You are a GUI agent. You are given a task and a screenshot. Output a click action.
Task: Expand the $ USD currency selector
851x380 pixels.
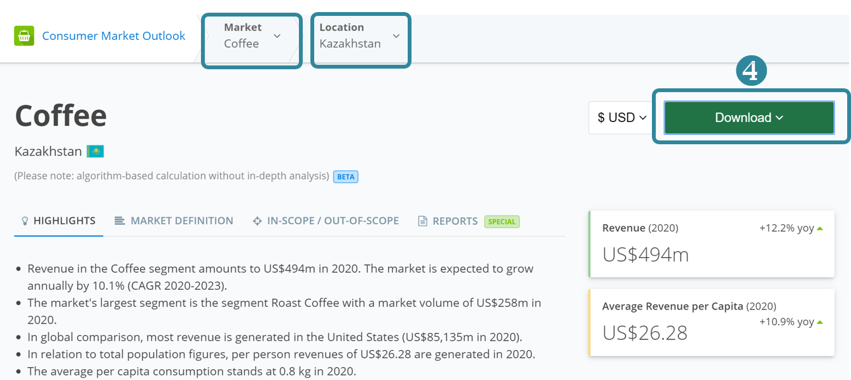pos(621,118)
